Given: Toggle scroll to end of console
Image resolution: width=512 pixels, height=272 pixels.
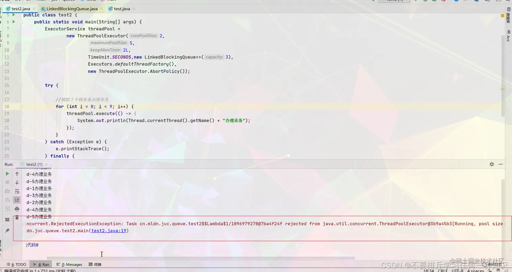Looking at the screenshot, I should click(17, 200).
